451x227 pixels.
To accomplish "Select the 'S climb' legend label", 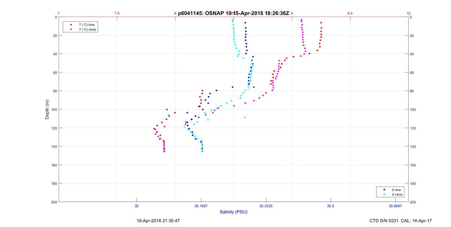I will click(x=397, y=194).
